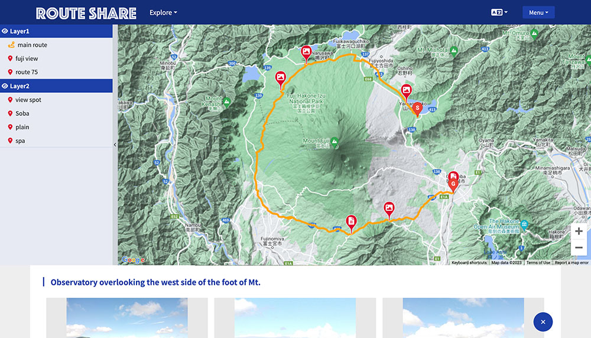Open the first observatory photo thumbnail
Viewport: 591px width, 338px height.
(x=127, y=318)
